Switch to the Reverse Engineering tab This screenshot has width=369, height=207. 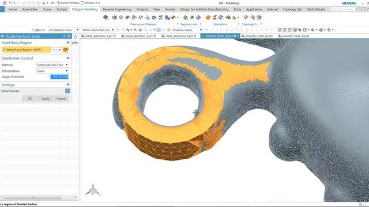pos(117,9)
